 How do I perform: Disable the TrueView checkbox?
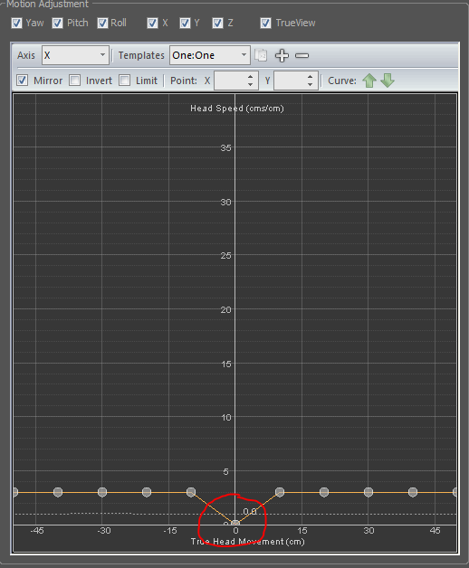click(265, 24)
